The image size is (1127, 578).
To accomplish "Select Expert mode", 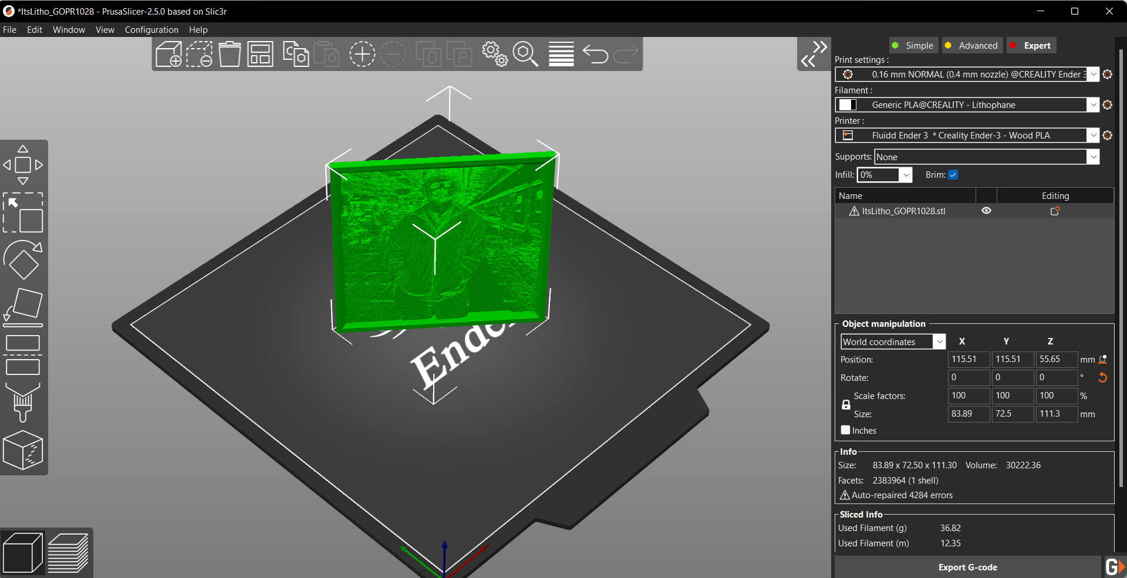I will click(1031, 46).
